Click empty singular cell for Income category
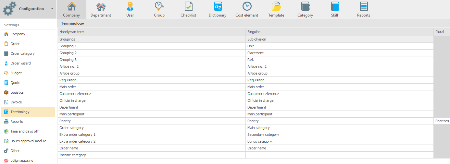Viewport: 450px width, 164px height. coord(340,155)
